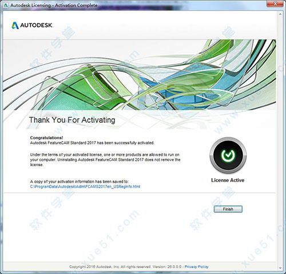Image resolution: width=286 pixels, height=274 pixels.
Task: Click the Congratulations! bold text
Action: coord(46,138)
